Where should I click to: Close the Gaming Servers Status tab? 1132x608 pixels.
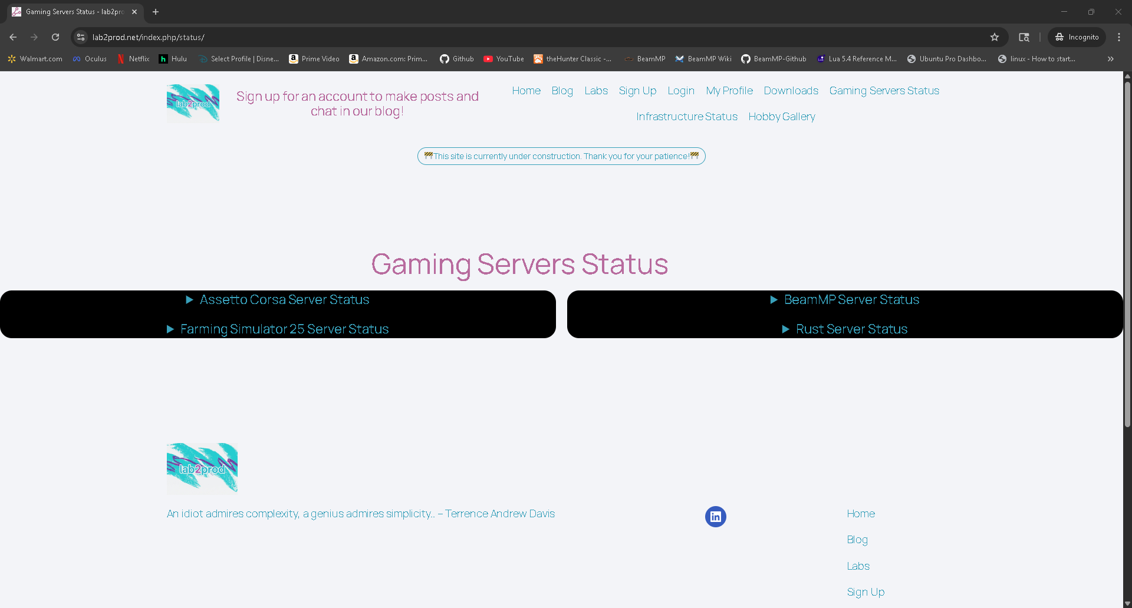point(134,12)
